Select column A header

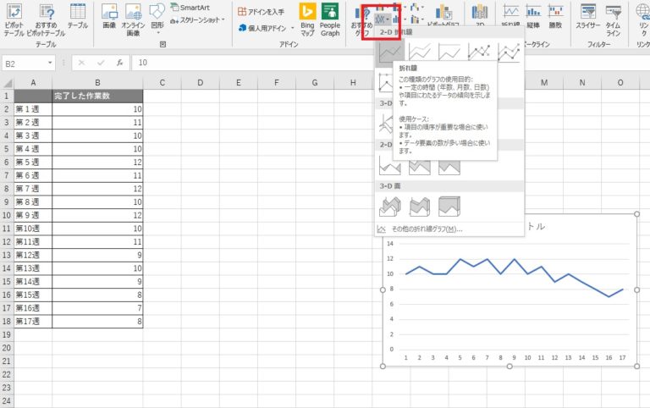point(33,82)
